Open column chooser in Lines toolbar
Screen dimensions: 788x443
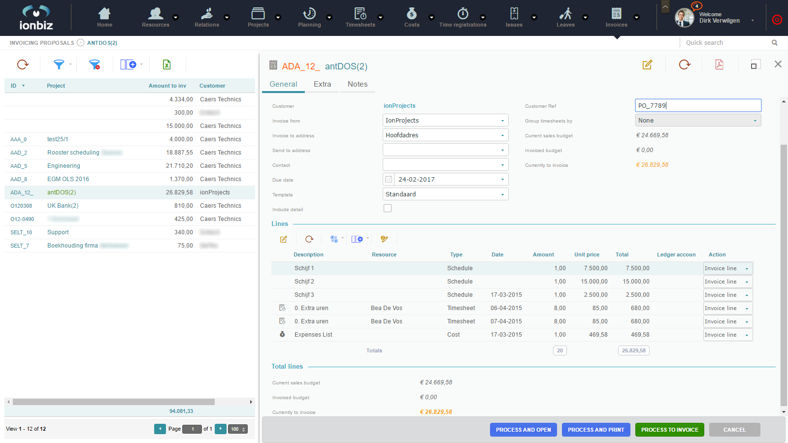pyautogui.click(x=357, y=239)
